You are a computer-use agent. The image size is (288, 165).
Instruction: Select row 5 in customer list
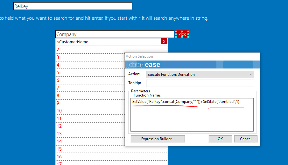click(x=89, y=73)
